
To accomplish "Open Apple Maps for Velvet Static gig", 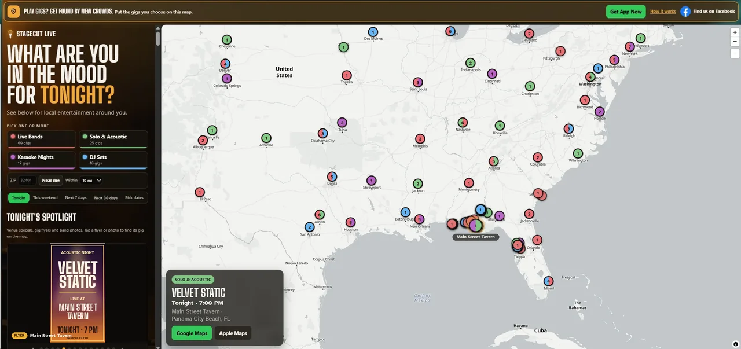I will pyautogui.click(x=233, y=333).
